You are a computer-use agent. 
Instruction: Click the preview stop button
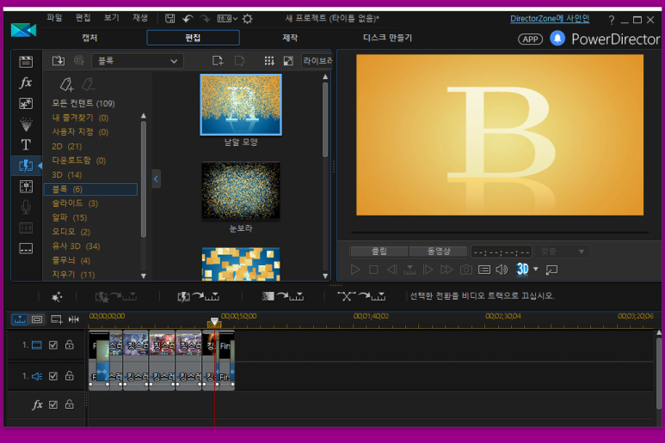pos(373,270)
